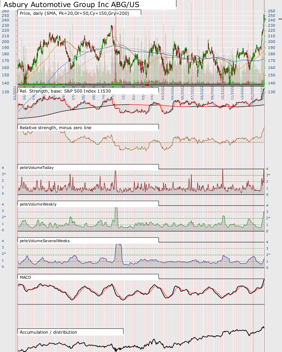Select the Price, daily SMA panel label
This screenshot has width=282, height=352.
coord(74,13)
